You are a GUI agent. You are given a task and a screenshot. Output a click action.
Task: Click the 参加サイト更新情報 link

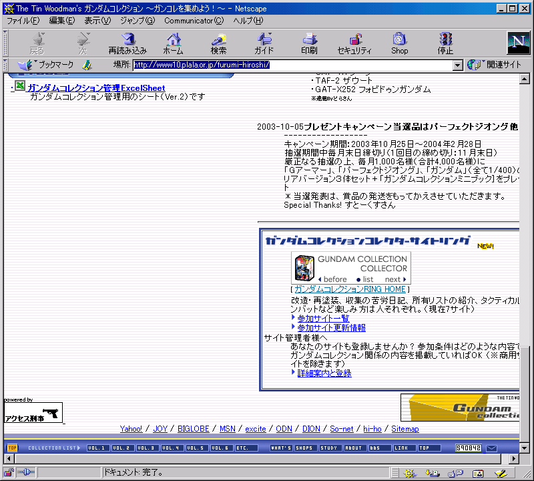pyautogui.click(x=331, y=327)
